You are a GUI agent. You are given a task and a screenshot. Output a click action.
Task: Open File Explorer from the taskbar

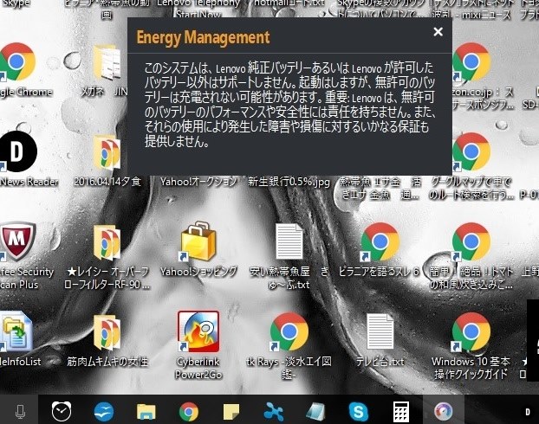pyautogui.click(x=146, y=411)
